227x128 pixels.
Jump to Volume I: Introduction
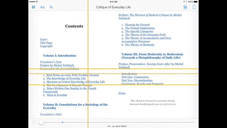point(60,55)
